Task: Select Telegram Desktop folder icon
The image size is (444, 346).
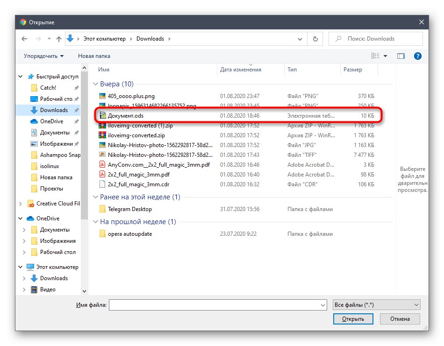Action: [102, 209]
